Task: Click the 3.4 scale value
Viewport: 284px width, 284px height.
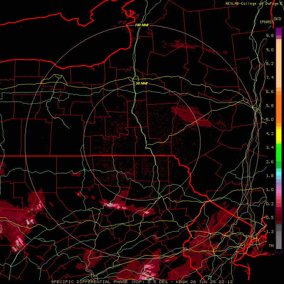Action: click(x=270, y=148)
